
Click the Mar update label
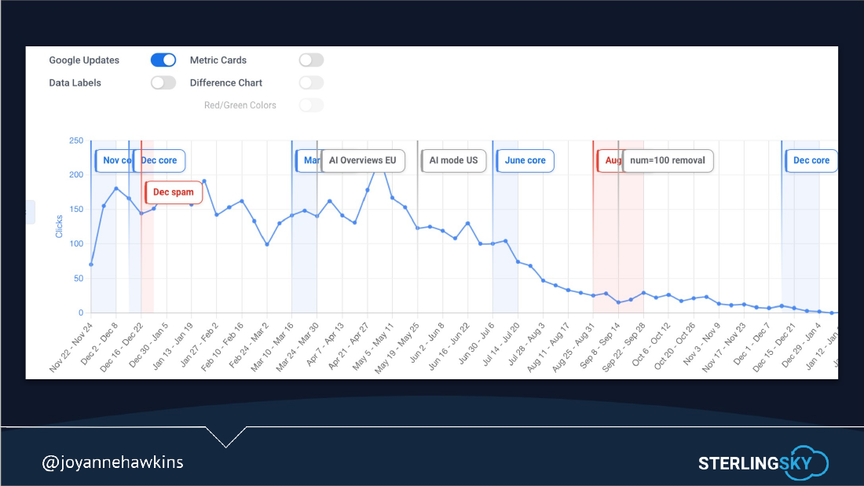click(x=309, y=160)
